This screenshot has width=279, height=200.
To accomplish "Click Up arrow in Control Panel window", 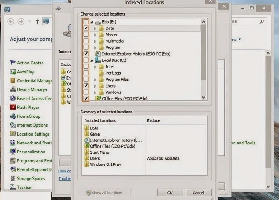I will coord(37,21).
